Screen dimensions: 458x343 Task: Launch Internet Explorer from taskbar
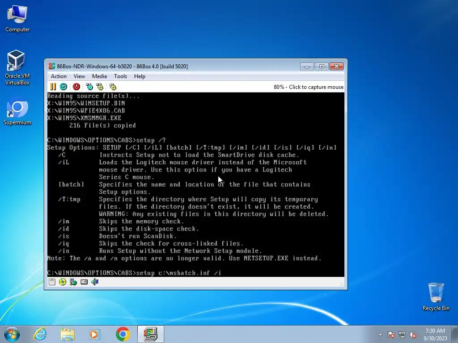[x=40, y=334]
